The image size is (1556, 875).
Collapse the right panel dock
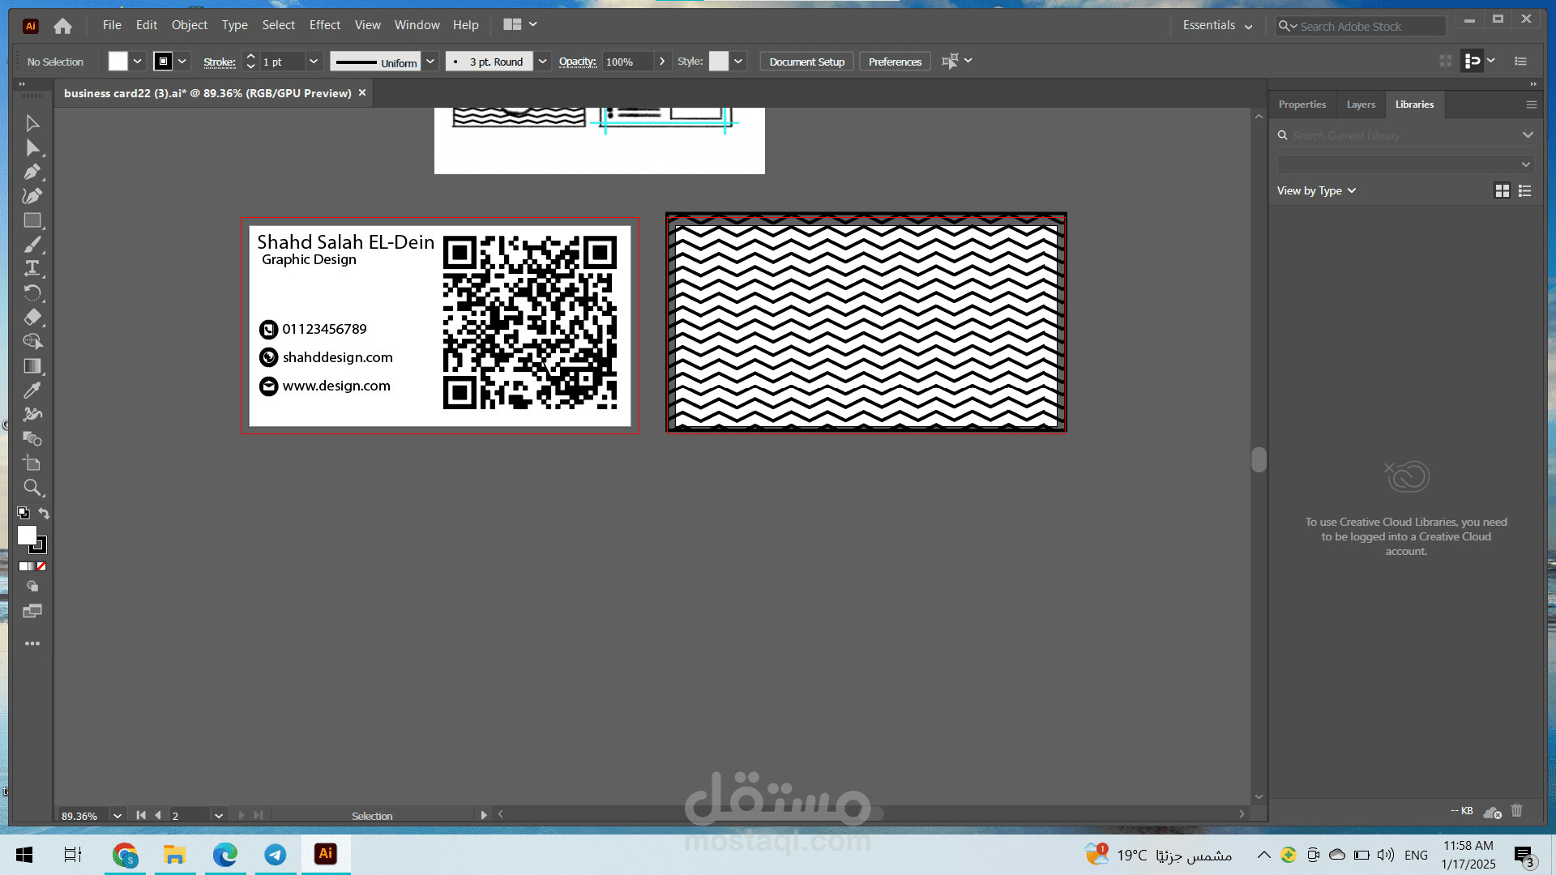coord(1533,84)
